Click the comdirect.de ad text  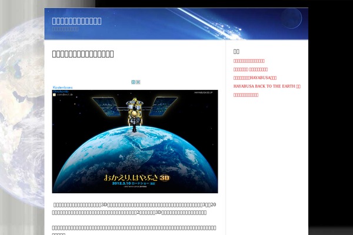click(x=65, y=95)
